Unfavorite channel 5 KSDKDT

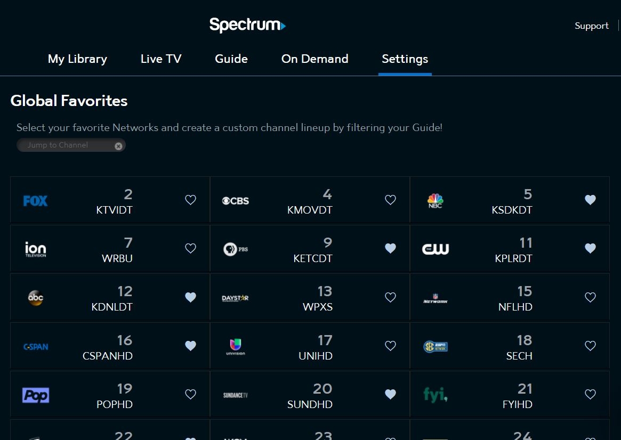click(x=590, y=200)
